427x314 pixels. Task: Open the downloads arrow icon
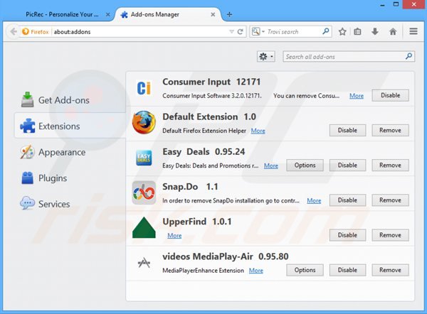click(375, 31)
